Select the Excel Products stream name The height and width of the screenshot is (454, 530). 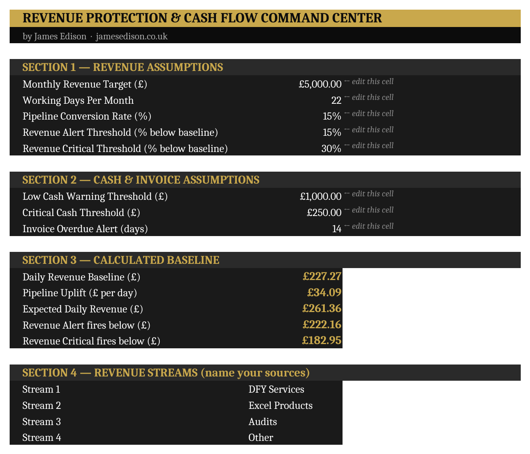280,406
